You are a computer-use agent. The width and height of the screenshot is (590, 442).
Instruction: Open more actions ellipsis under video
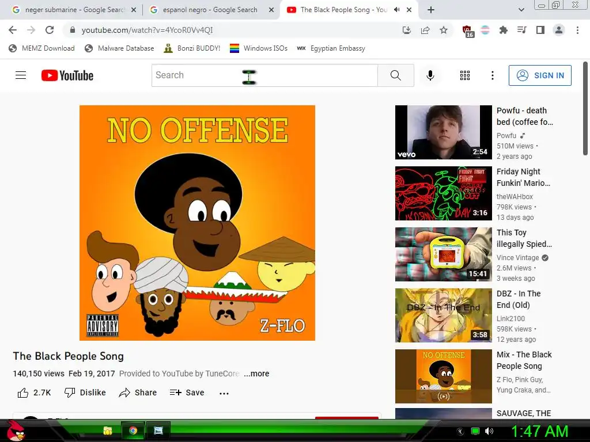pyautogui.click(x=224, y=393)
